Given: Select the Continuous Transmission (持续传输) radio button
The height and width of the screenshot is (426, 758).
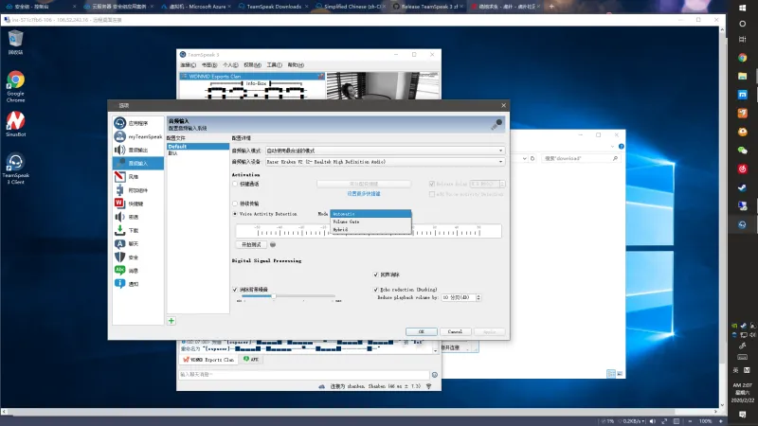Looking at the screenshot, I should pos(235,204).
